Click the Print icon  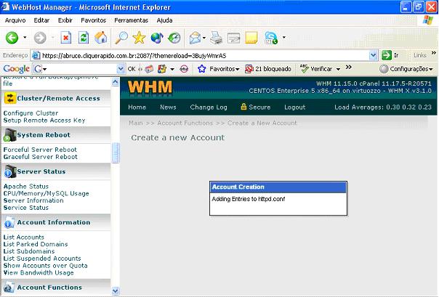point(216,38)
